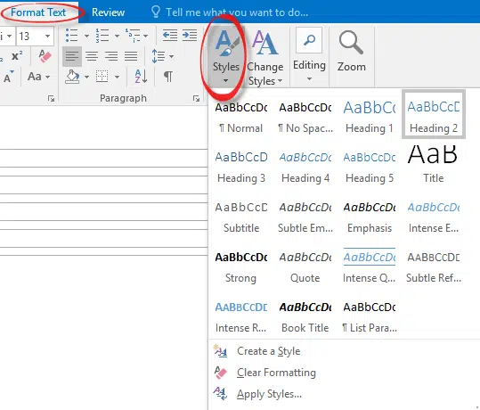Click the Sort A to Z icon
Screen dimensions: 480x410
pyautogui.click(x=141, y=77)
